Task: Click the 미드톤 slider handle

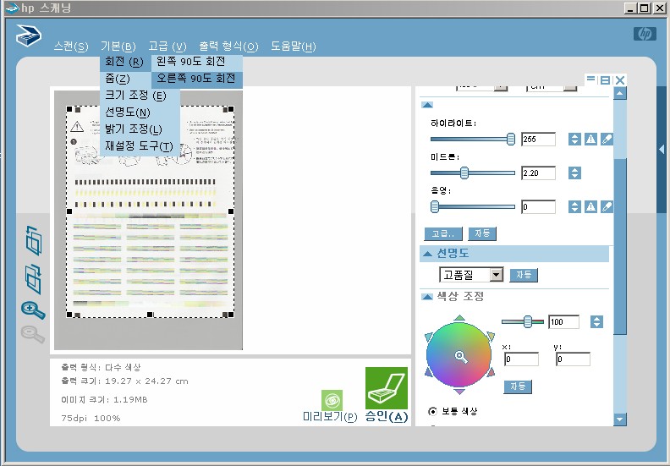Action: [464, 173]
